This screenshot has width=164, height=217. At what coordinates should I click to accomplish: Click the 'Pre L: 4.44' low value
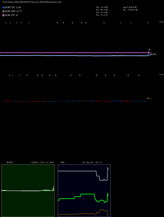(x=102, y=12)
